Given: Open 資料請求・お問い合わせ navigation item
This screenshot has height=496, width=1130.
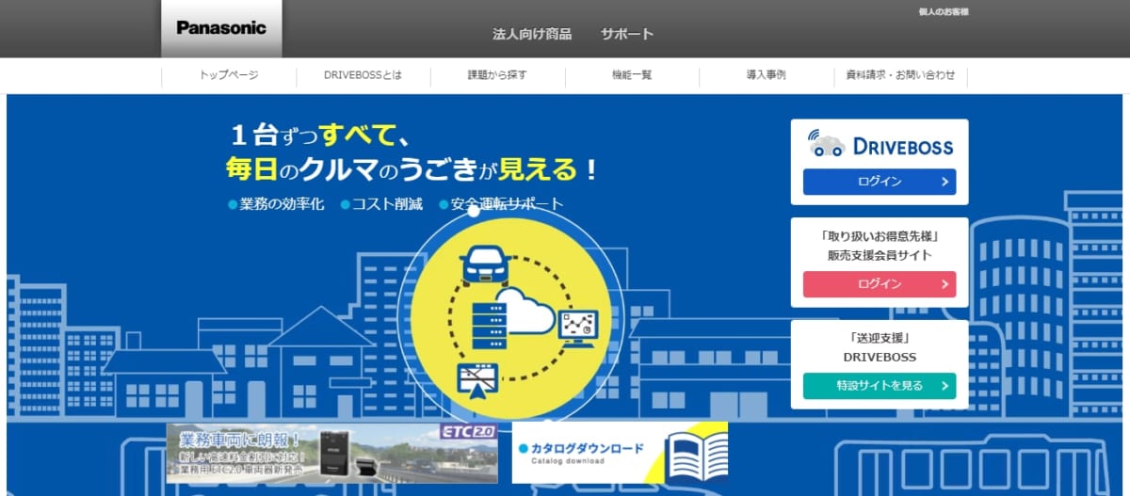Looking at the screenshot, I should click(x=900, y=75).
